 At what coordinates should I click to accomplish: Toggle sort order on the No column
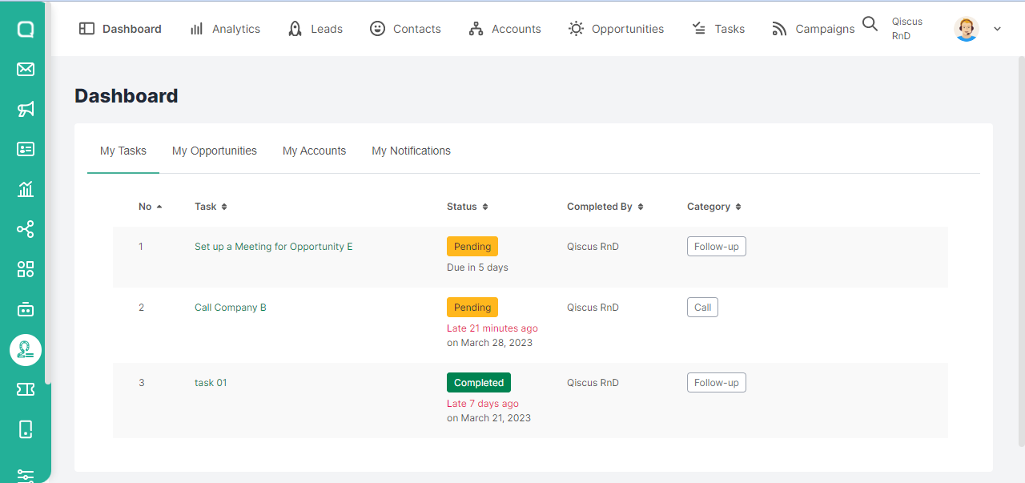(x=160, y=206)
